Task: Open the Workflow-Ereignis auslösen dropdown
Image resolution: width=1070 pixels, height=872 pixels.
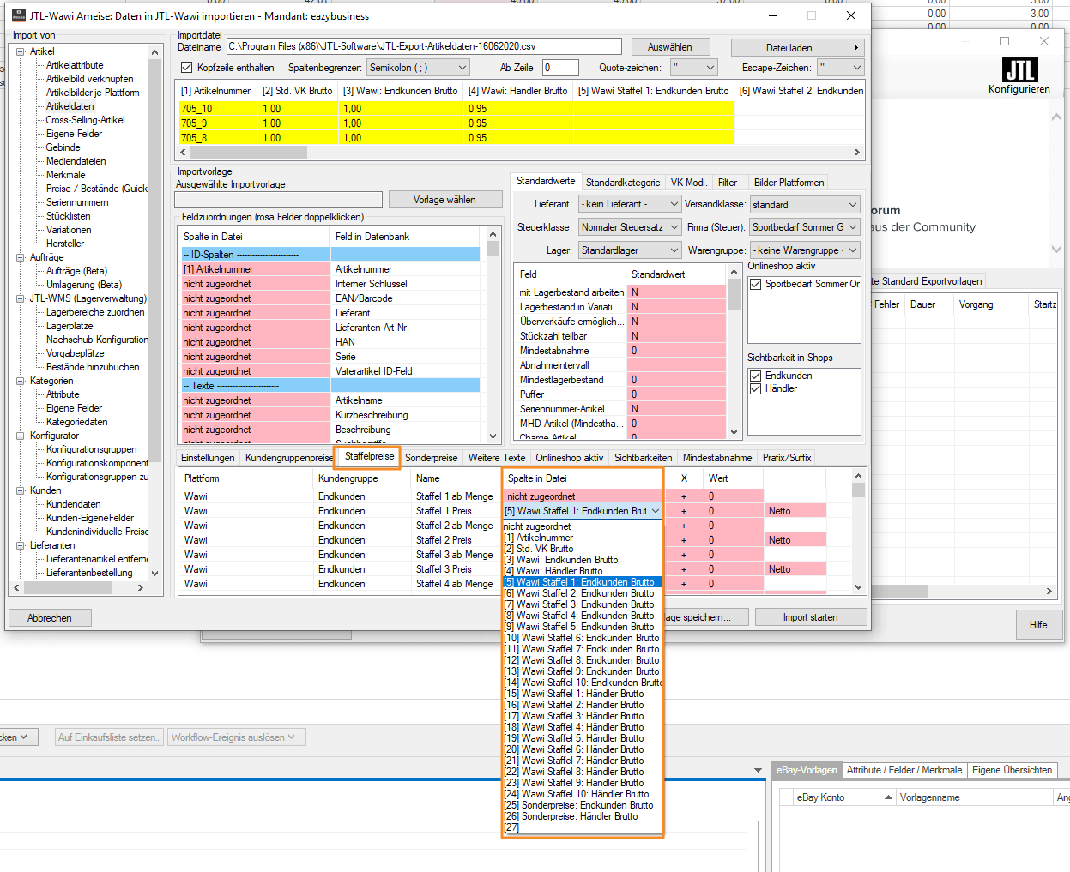Action: (236, 737)
